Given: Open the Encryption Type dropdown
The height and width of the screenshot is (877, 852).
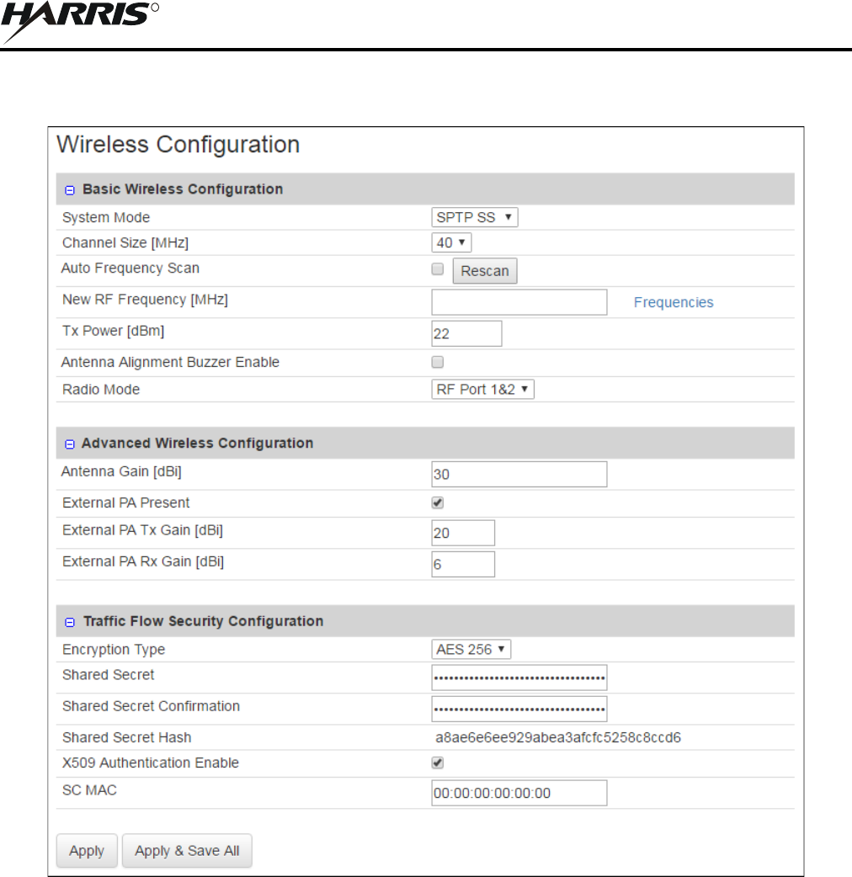Looking at the screenshot, I should (x=471, y=650).
